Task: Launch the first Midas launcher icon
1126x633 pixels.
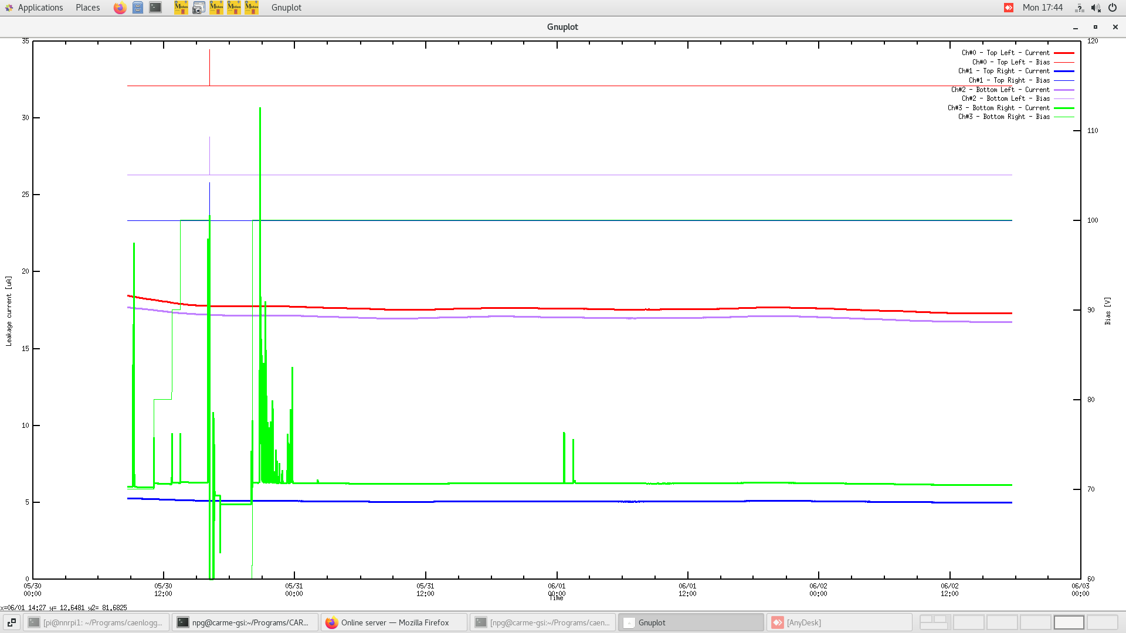Action: (181, 8)
